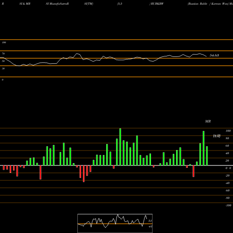The width and height of the screenshot is (233, 233).
Task: Click the MR axis '0 0' zero label
Action: [x=228, y=168]
